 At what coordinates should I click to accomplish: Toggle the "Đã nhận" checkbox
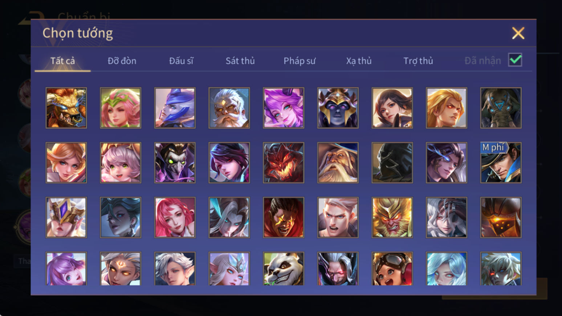coord(515,60)
